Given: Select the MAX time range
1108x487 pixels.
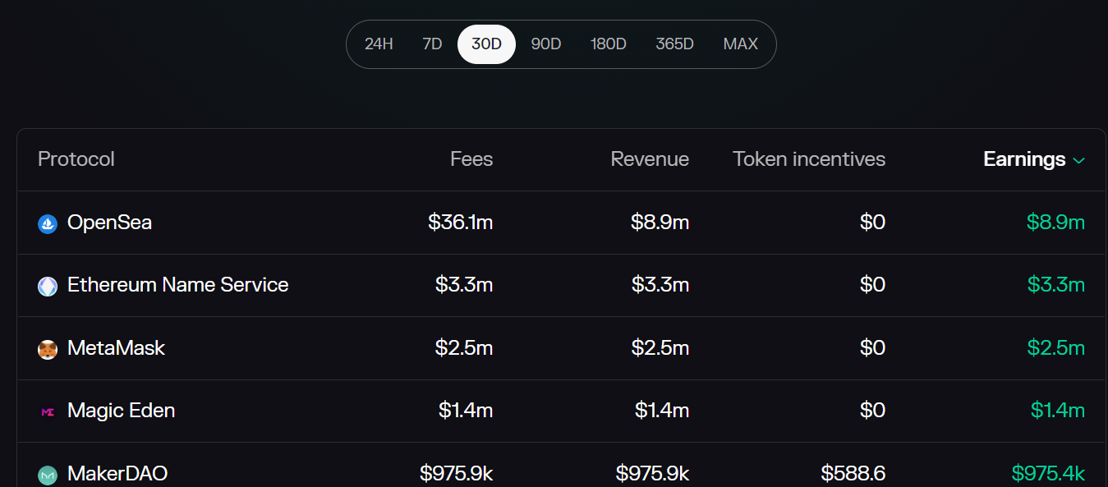Looking at the screenshot, I should coord(740,44).
